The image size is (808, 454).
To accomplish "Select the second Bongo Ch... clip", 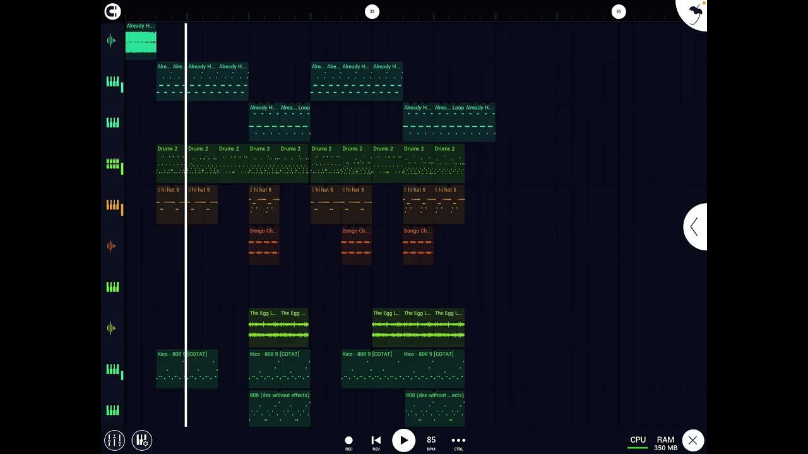I will tap(357, 246).
